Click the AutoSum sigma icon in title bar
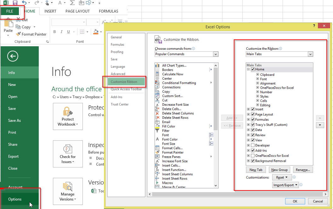 click(x=72, y=3)
